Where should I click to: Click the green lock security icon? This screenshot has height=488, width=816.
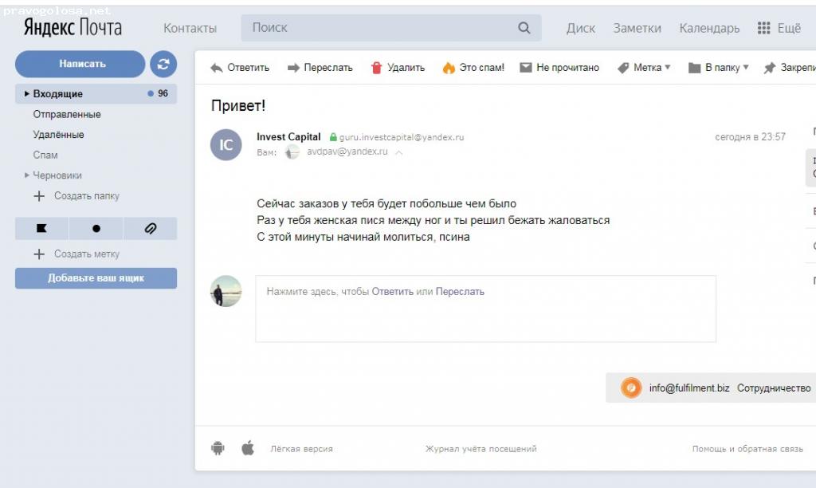point(333,137)
